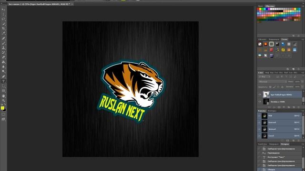Delete channel using Channels panel trash icon
This screenshot has height=171, width=305.
pos(298,141)
